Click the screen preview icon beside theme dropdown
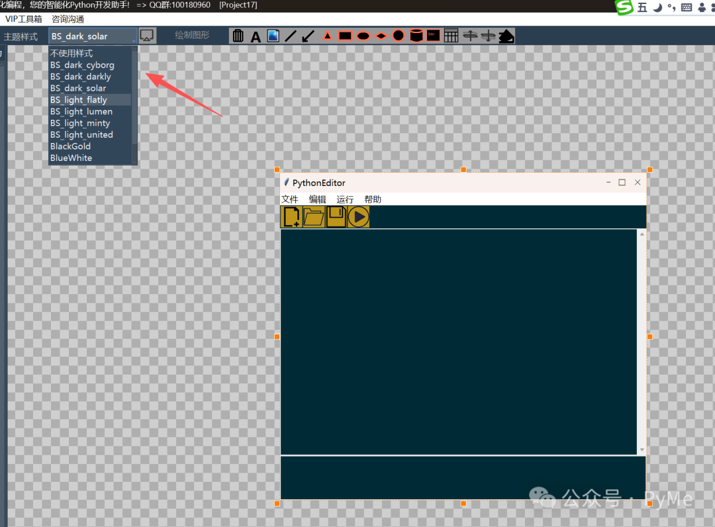Screen dimensions: 715x527 coord(147,36)
